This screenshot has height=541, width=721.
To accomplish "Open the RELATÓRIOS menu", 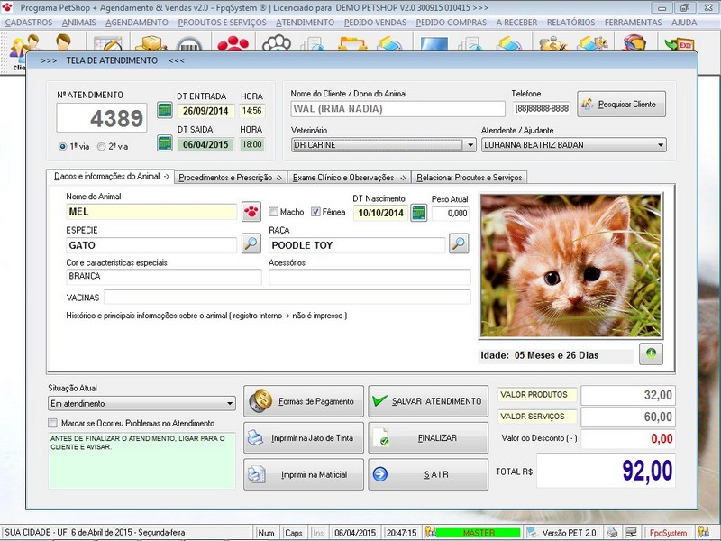I will [570, 22].
